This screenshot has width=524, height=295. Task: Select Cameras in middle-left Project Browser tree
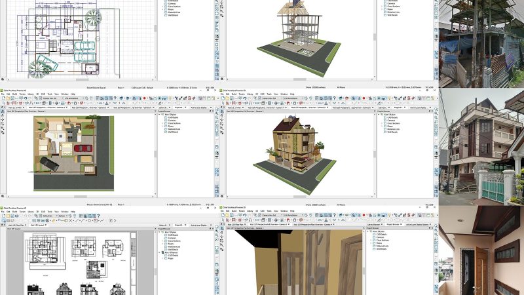point(172,121)
